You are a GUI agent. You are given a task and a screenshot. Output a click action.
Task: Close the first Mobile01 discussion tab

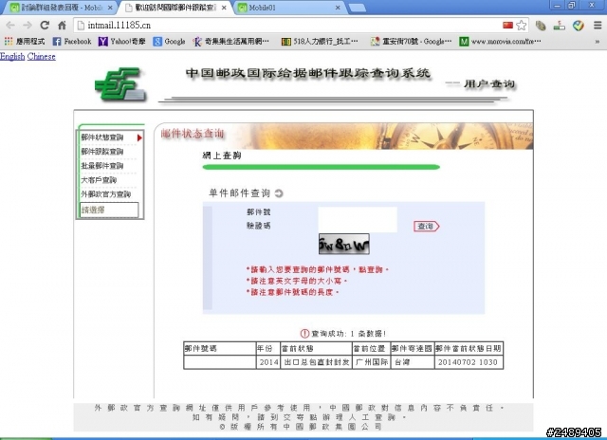point(110,8)
